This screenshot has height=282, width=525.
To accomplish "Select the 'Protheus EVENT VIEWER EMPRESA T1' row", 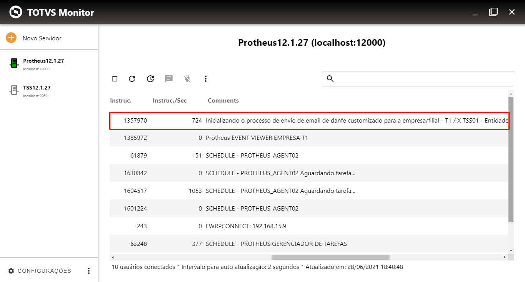I will 309,138.
